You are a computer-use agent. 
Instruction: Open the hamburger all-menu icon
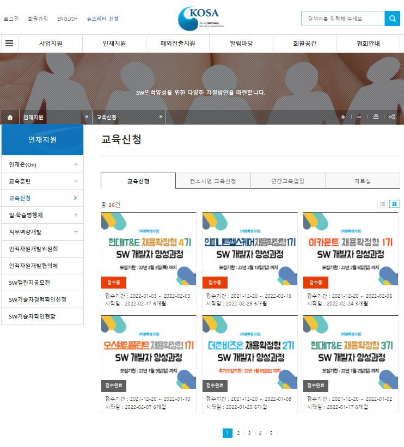[x=9, y=44]
